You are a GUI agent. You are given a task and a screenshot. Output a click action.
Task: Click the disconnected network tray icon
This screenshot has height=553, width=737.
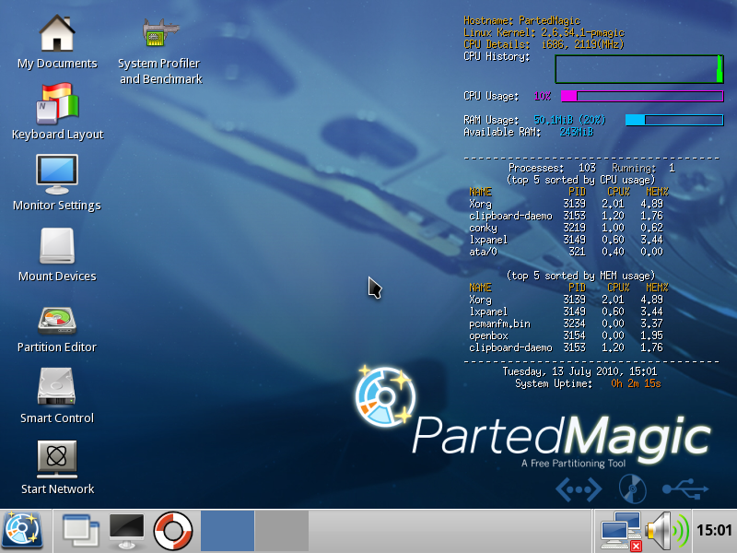pos(621,530)
